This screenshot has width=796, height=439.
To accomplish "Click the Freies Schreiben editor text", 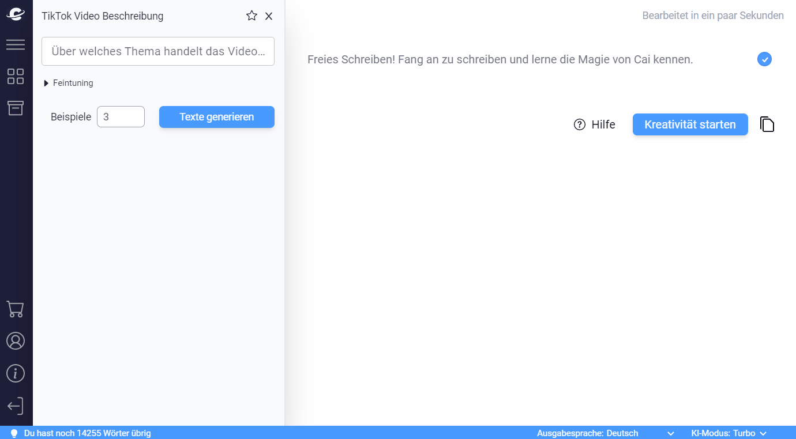I will (x=500, y=59).
